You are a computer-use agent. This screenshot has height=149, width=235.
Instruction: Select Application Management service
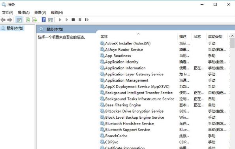pyautogui.click(x=127, y=80)
